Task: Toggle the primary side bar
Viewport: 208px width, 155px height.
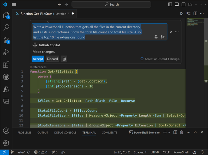Action: point(170,4)
